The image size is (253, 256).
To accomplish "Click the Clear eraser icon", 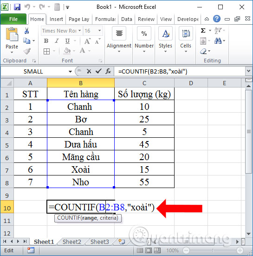I will [x=203, y=51].
